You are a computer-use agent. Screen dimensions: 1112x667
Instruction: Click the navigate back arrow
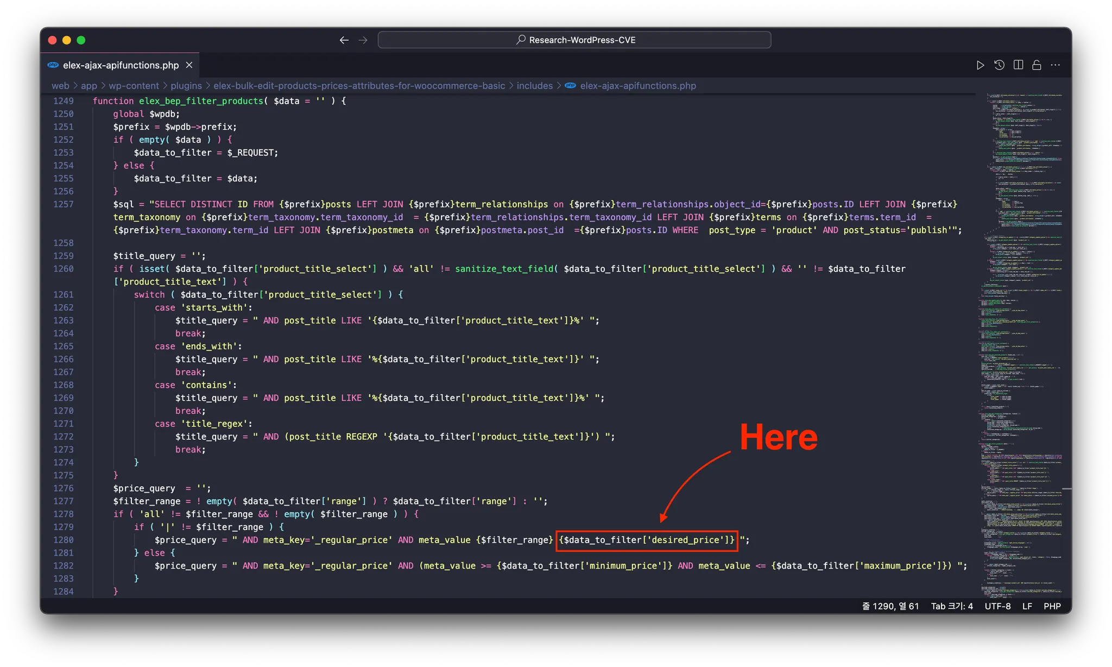(x=344, y=40)
